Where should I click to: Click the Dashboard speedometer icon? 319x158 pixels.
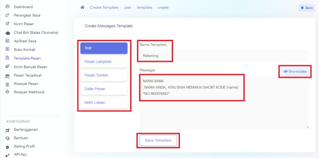click(7, 6)
